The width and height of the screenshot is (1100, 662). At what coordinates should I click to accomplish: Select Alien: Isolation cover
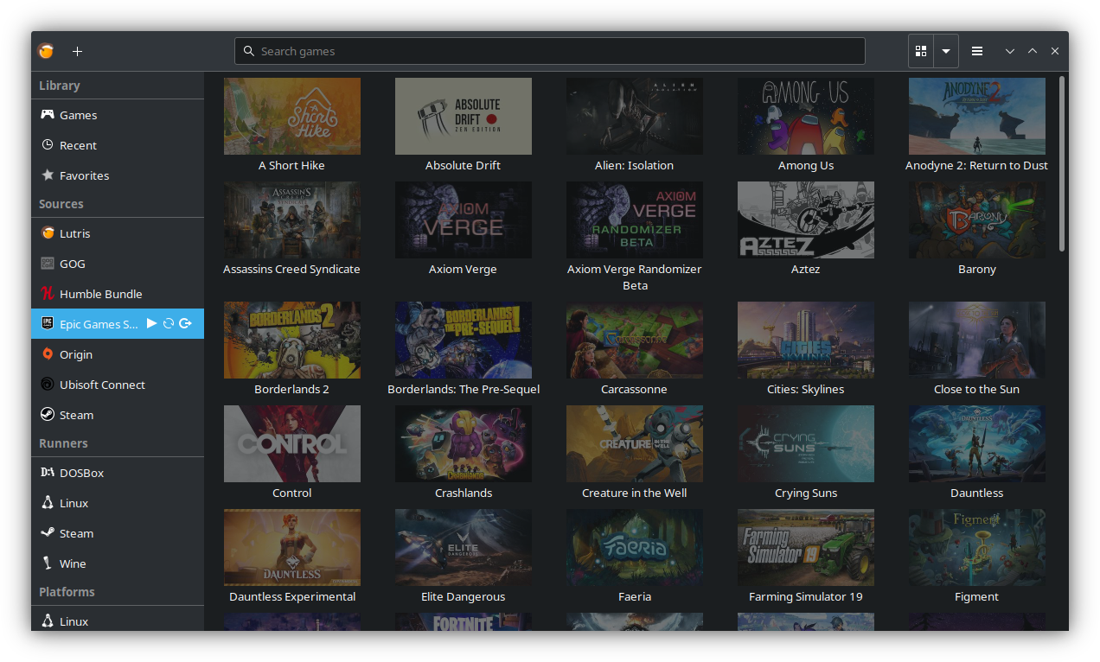(635, 116)
